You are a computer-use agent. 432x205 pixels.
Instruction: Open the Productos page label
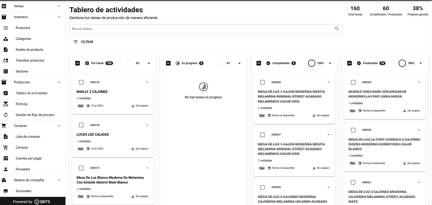click(x=23, y=28)
